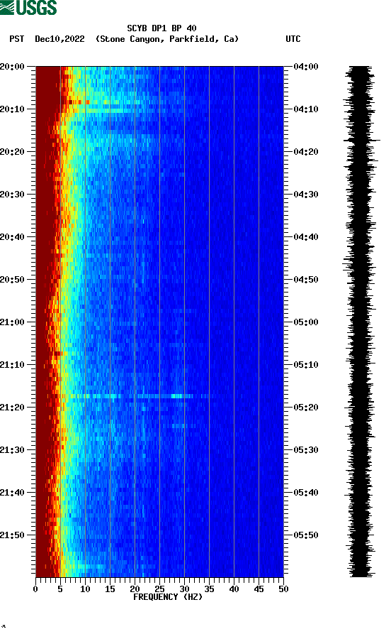
Task: Click the '40' frequency axis label
Action: (x=234, y=589)
